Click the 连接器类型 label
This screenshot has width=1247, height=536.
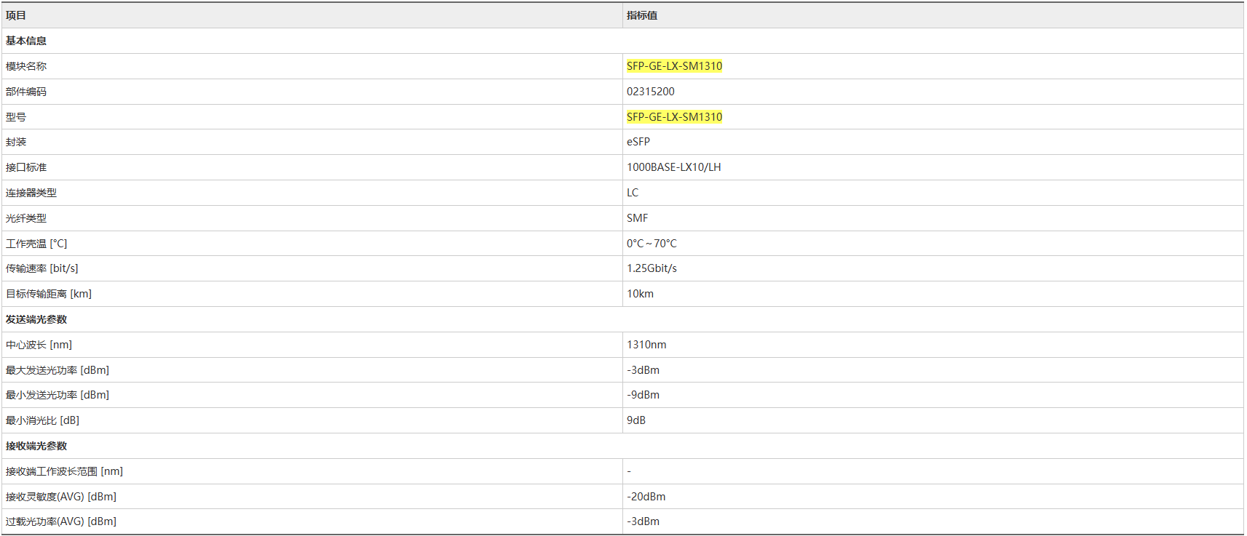click(31, 193)
